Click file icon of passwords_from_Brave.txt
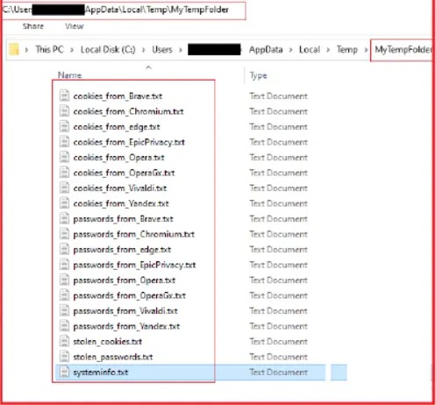Screen dimensions: 436x405 [64, 218]
